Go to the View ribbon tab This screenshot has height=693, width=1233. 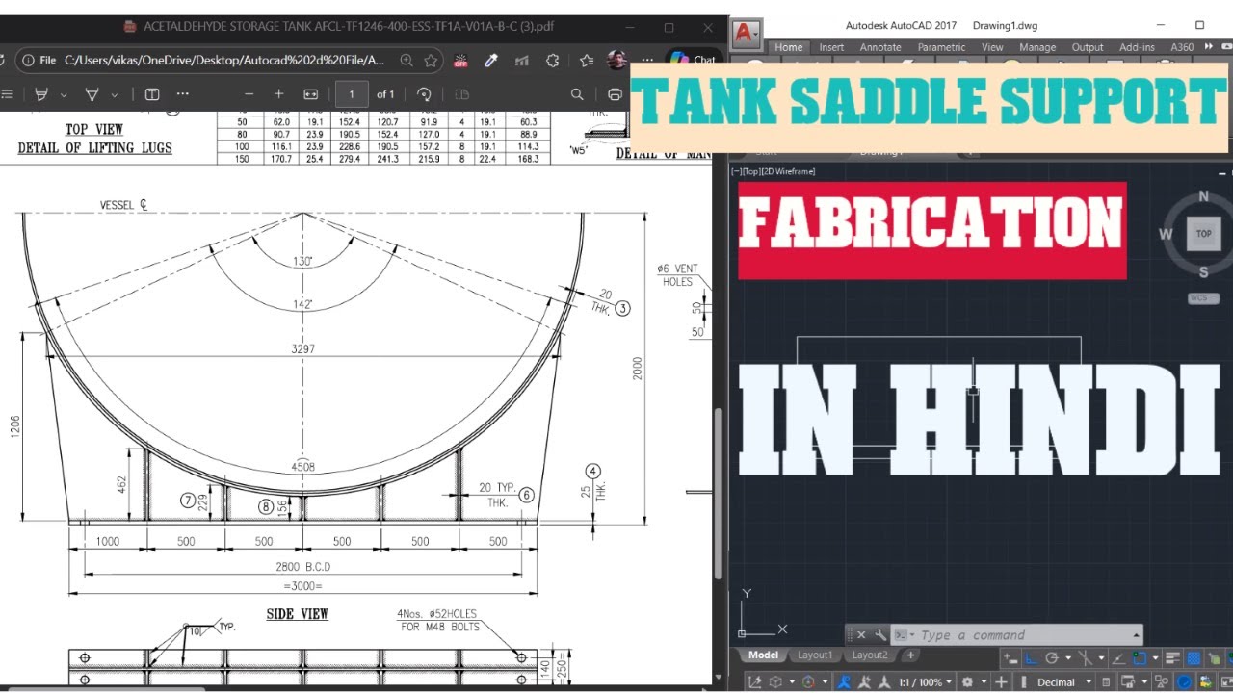point(992,47)
